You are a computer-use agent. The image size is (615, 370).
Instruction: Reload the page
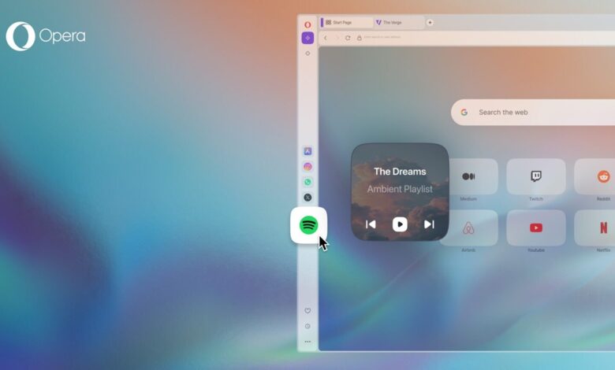348,38
